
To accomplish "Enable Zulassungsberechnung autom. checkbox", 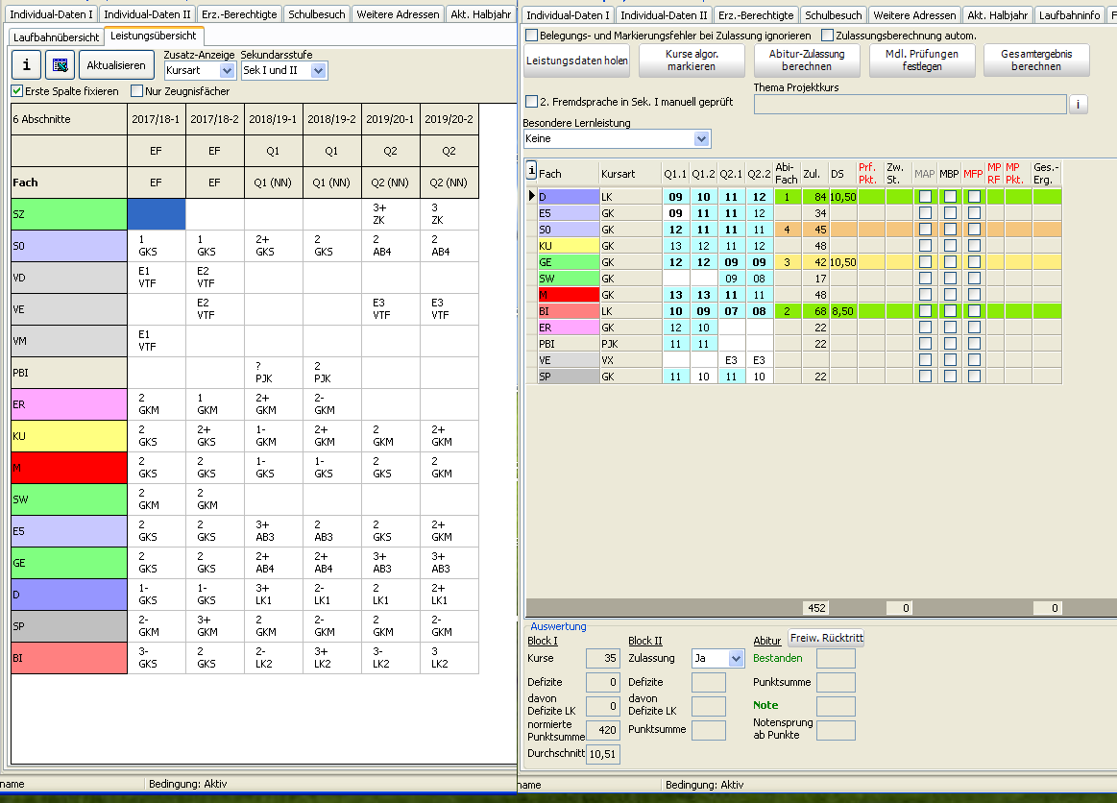I will 827,35.
